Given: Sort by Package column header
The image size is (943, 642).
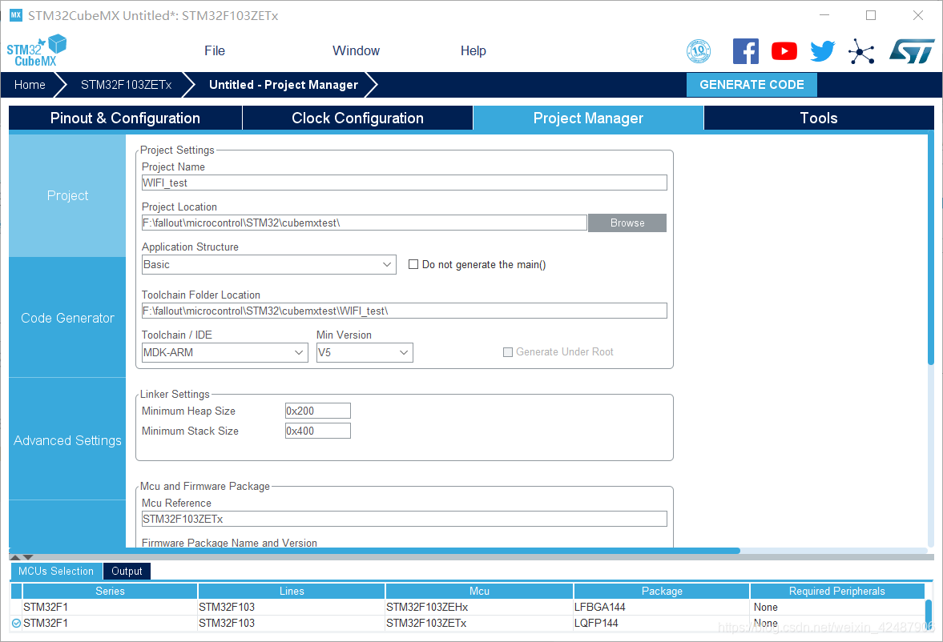Looking at the screenshot, I should (x=662, y=591).
